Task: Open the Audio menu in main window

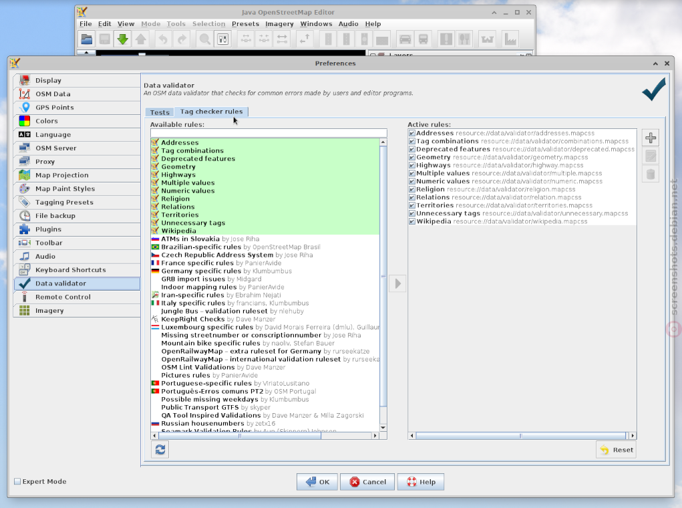Action: coord(349,24)
